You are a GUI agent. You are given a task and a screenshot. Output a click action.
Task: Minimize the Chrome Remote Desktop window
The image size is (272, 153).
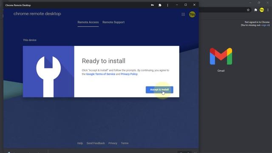(177, 5)
